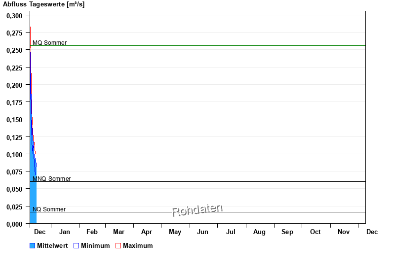Select the Nov month on the x-axis
The width and height of the screenshot is (395, 271).
click(344, 232)
